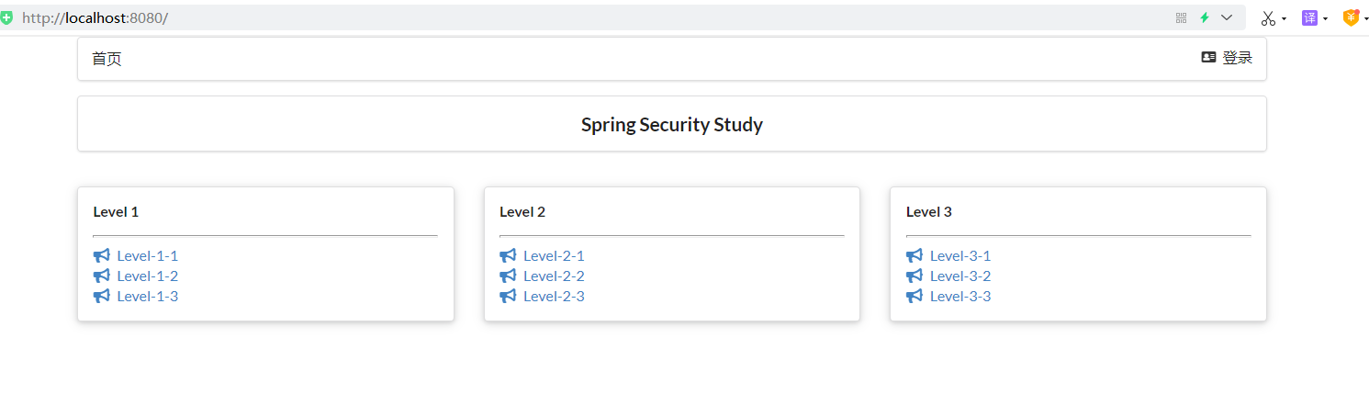Image resolution: width=1369 pixels, height=394 pixels.
Task: Follow the Level-2-3 link
Action: click(x=554, y=296)
